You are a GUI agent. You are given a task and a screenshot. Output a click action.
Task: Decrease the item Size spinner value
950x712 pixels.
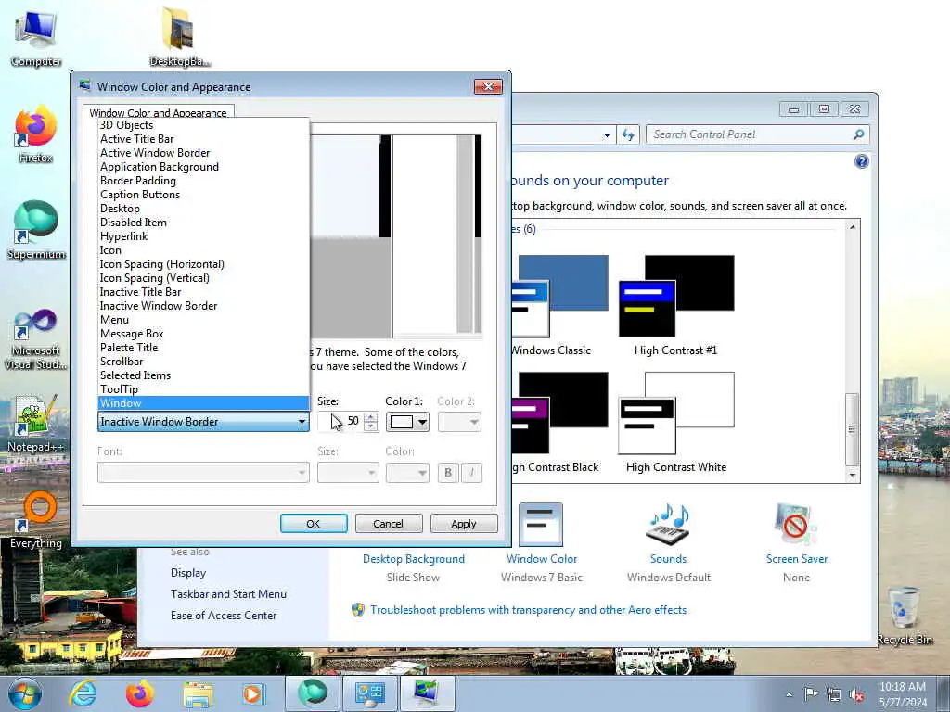[x=371, y=426]
